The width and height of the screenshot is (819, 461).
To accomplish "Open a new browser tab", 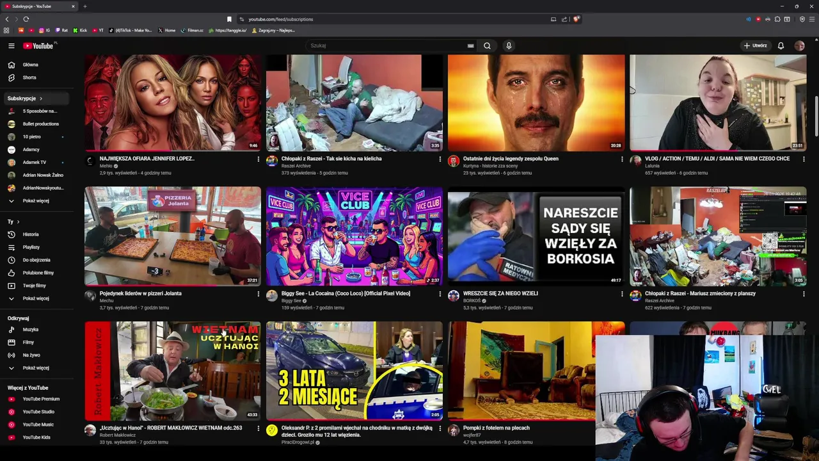I will point(84,6).
